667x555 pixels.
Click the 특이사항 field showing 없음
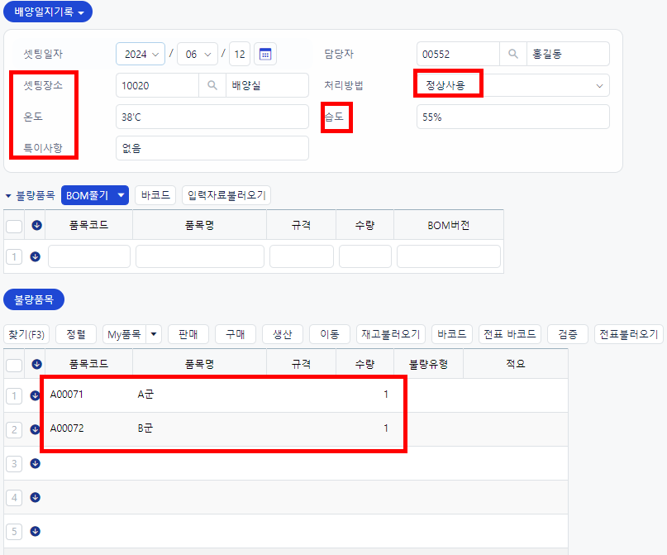tap(212, 148)
